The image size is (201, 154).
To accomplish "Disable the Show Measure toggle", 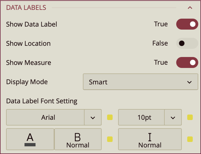I will tap(187, 62).
